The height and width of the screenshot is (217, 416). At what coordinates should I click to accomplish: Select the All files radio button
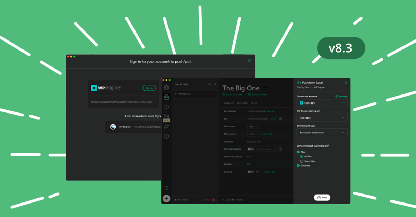302,156
